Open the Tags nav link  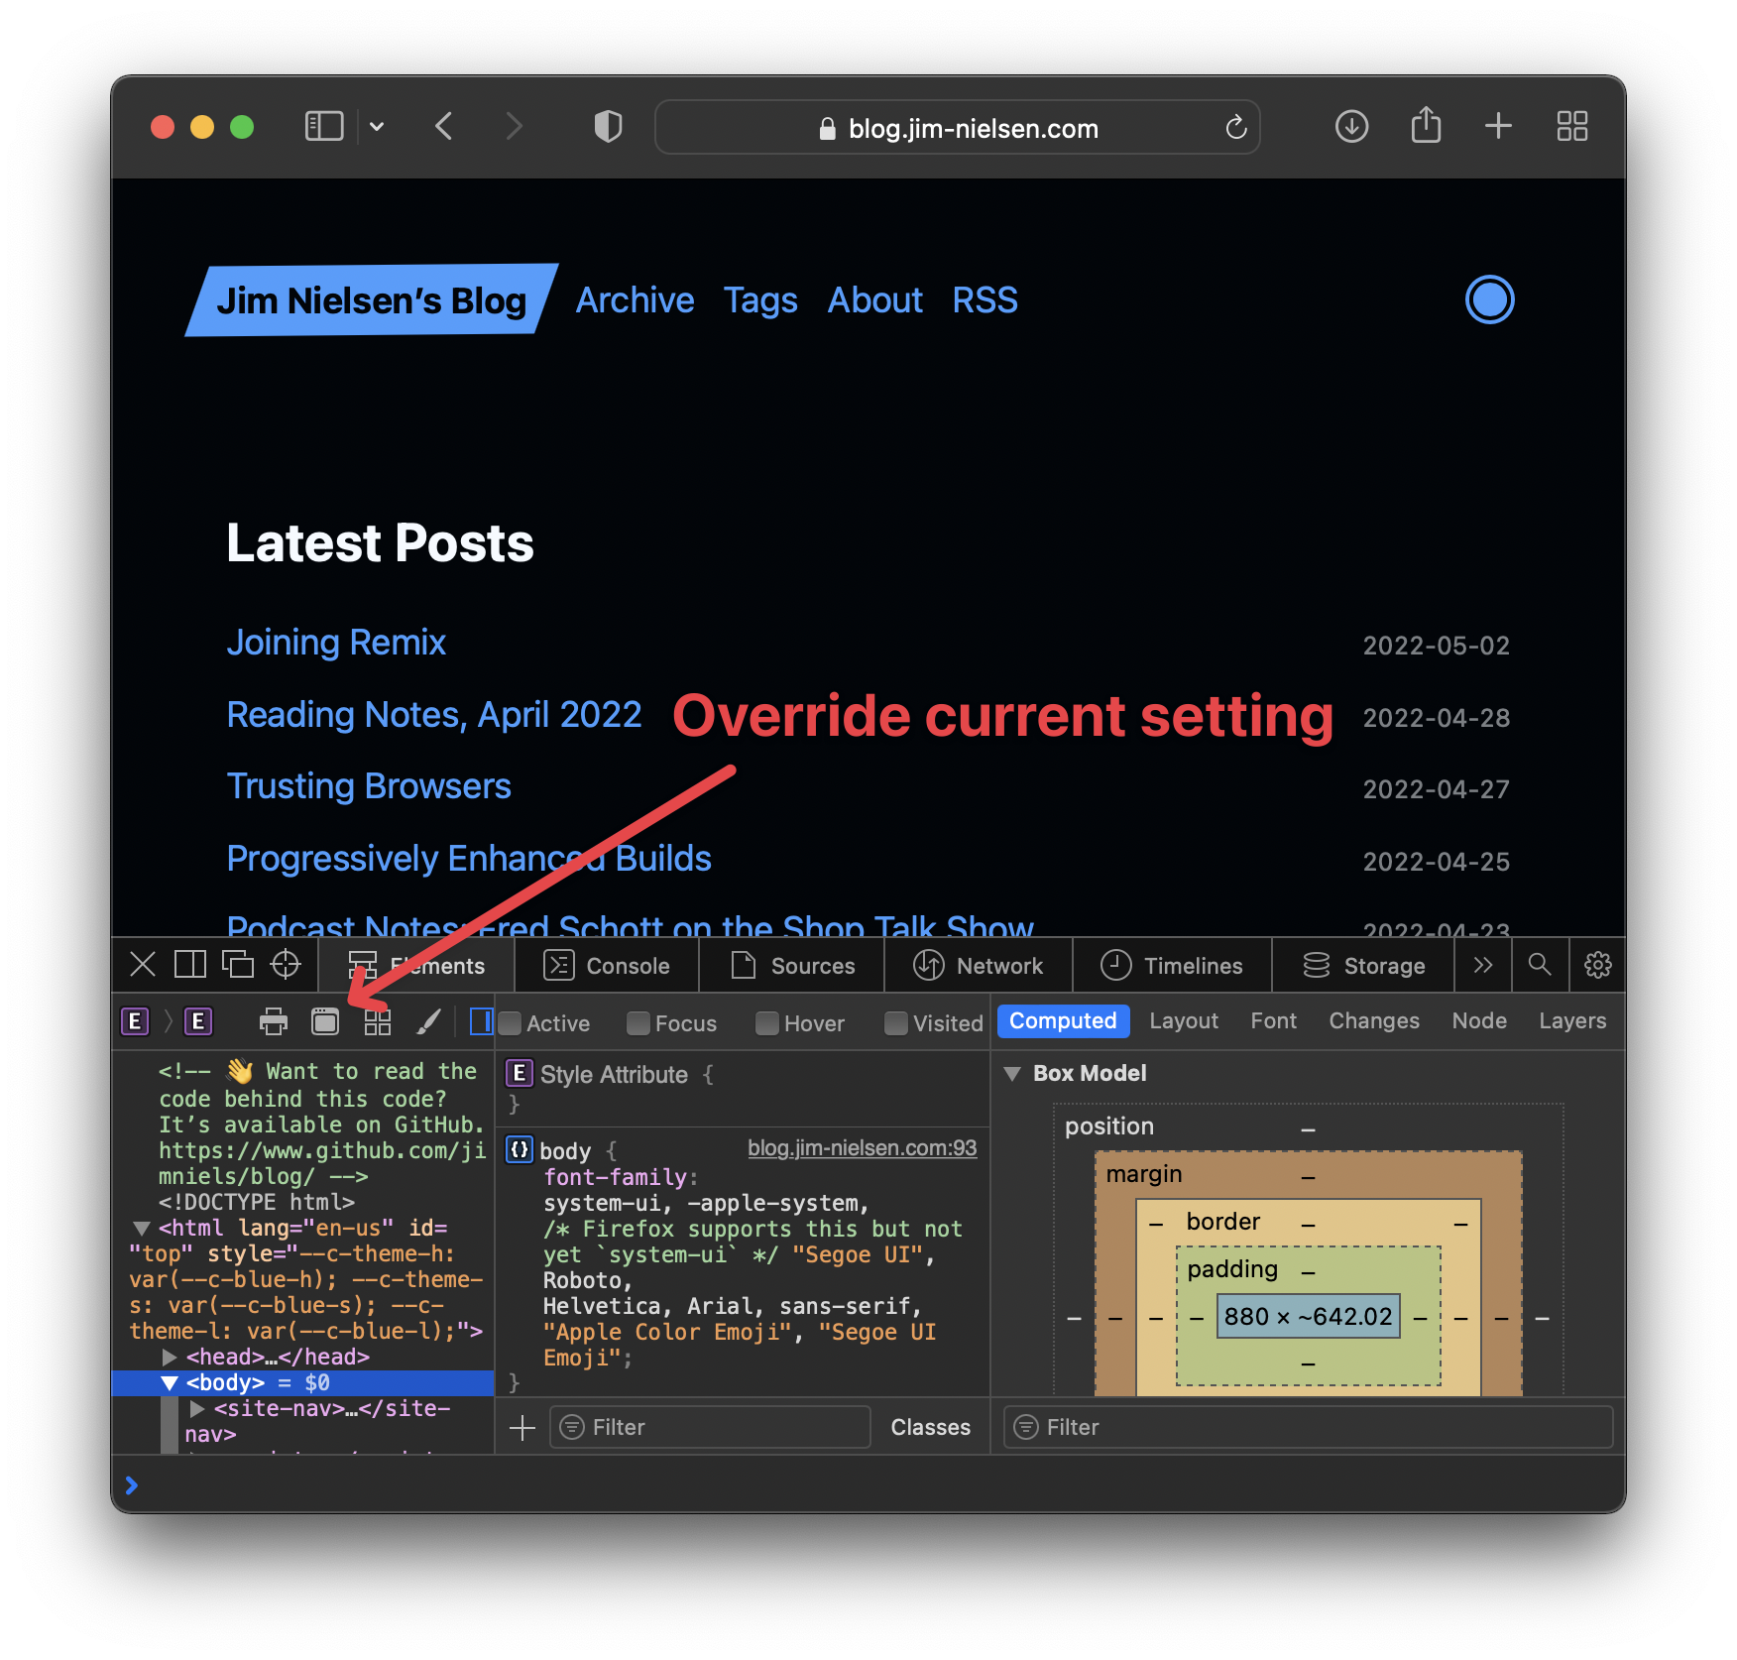pyautogui.click(x=760, y=300)
